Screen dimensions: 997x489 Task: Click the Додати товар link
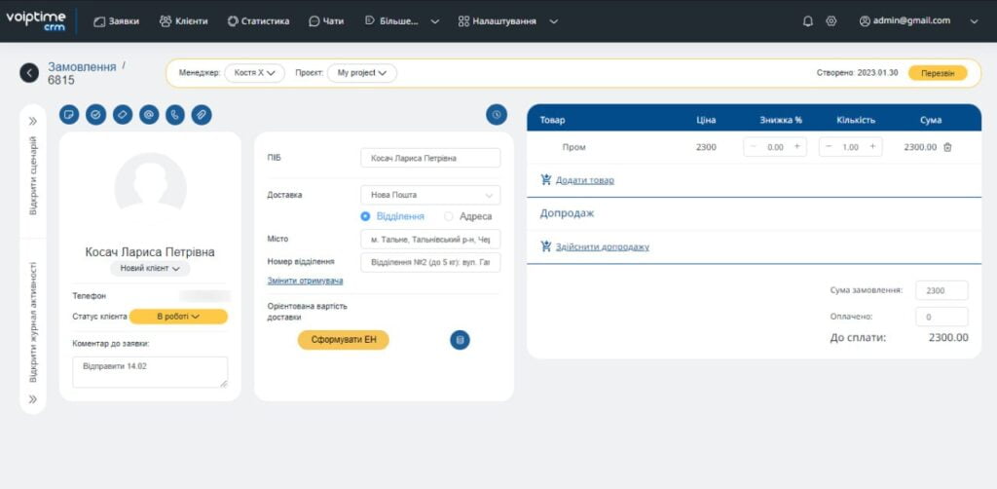[585, 180]
